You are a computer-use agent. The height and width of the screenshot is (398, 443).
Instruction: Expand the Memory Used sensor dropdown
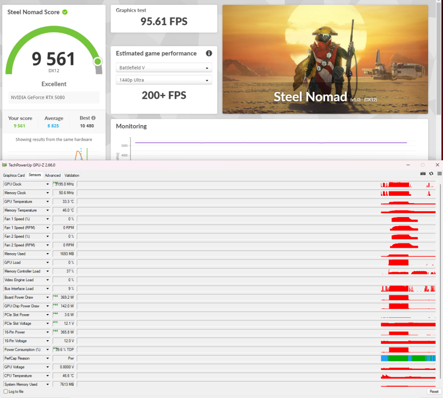coord(47,254)
